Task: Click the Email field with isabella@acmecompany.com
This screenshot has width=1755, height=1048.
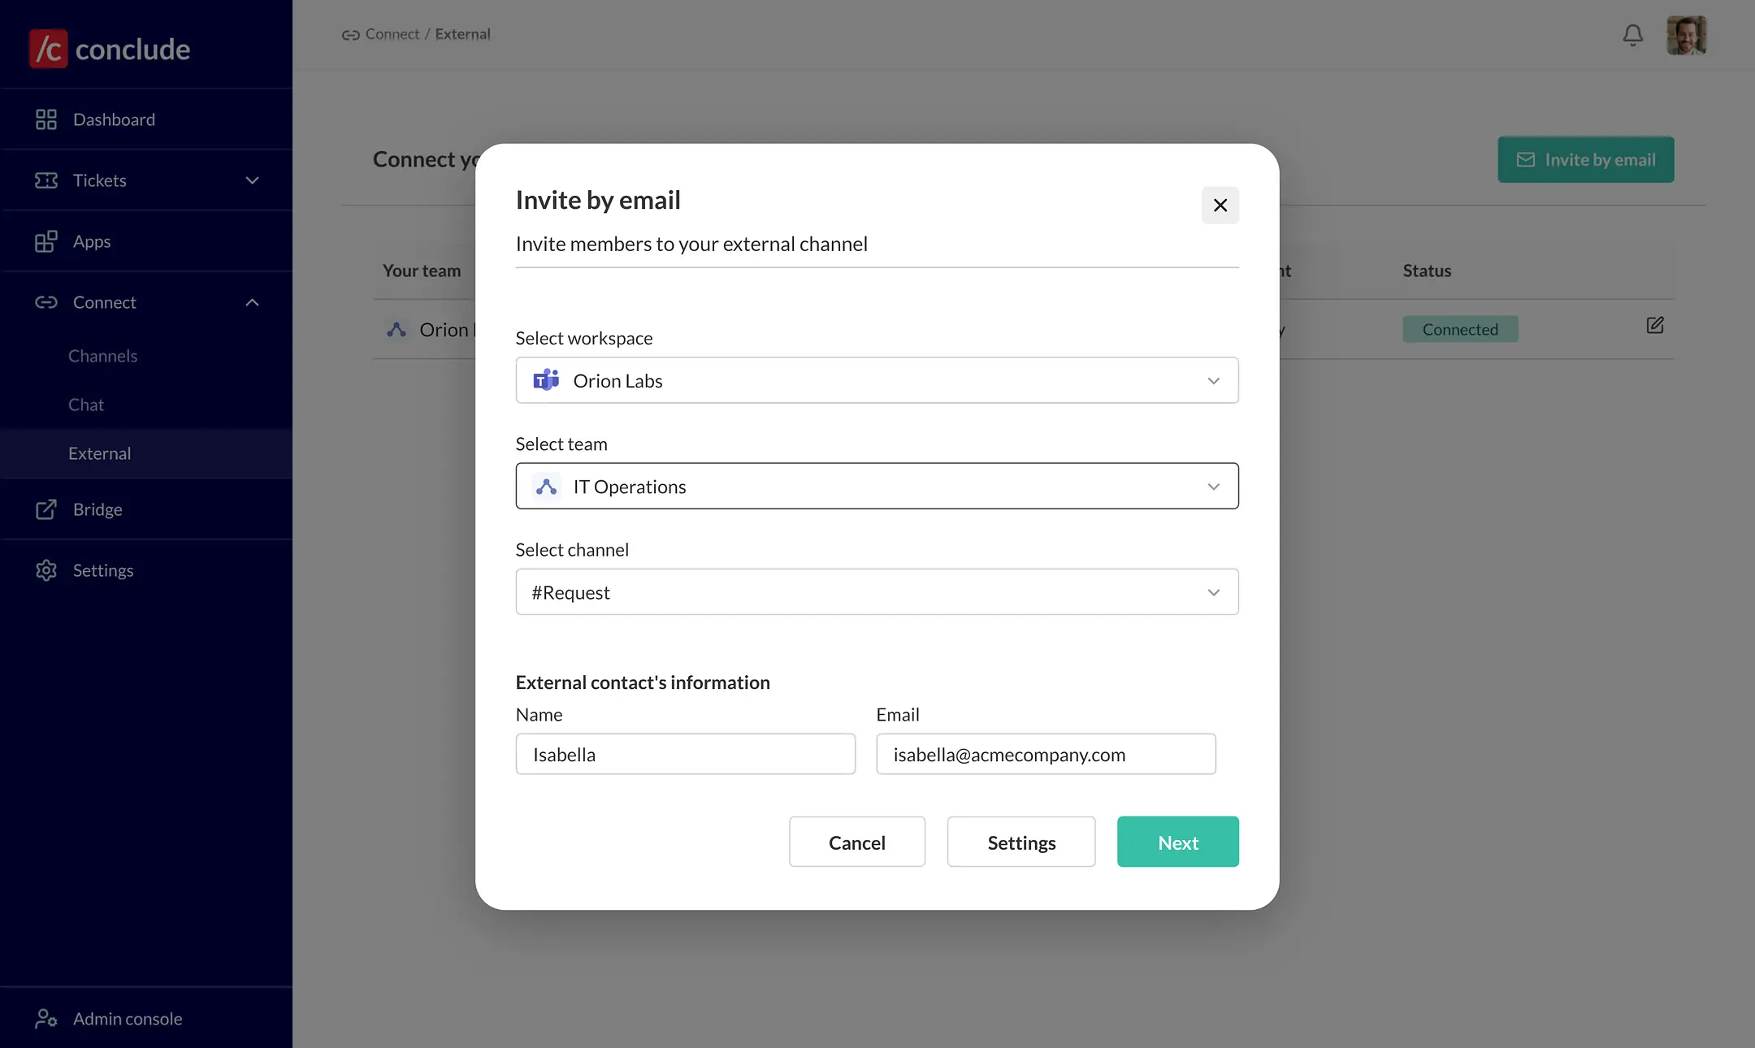Action: tap(1046, 754)
